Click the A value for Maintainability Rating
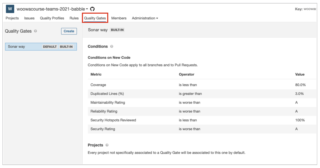 297,103
